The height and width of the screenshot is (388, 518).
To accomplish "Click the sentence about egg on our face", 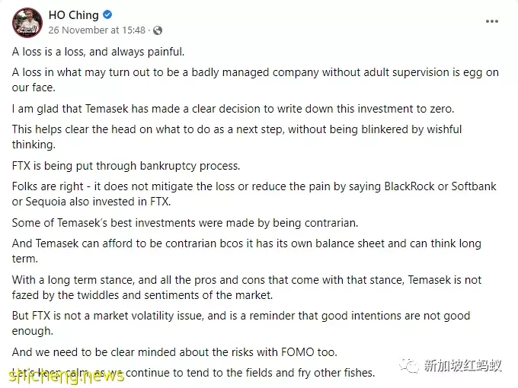I will (255, 80).
